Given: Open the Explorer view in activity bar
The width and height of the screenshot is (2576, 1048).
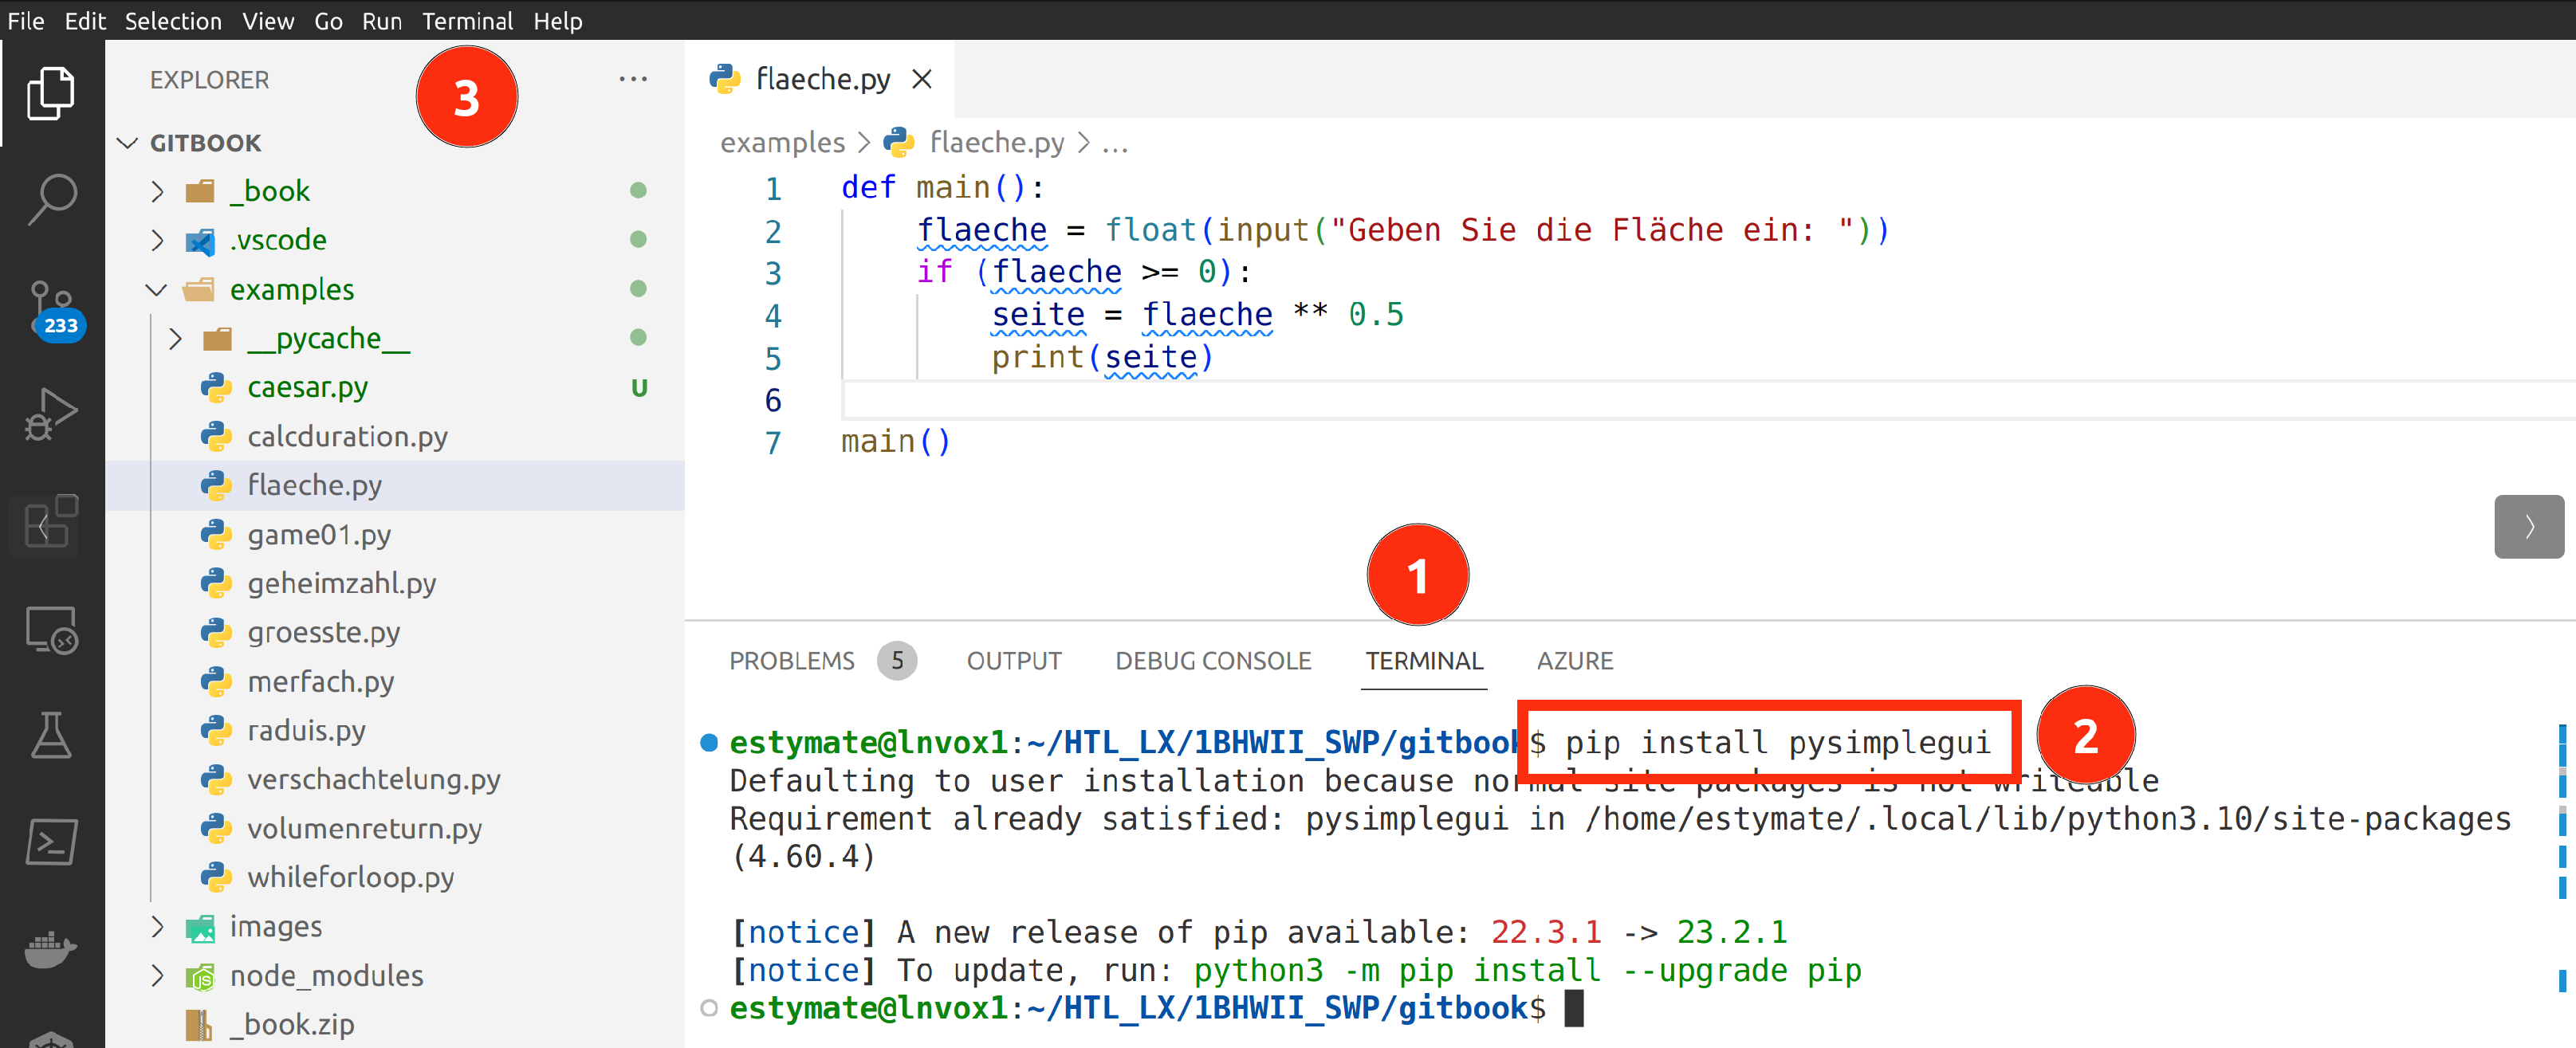Looking at the screenshot, I should 51,93.
